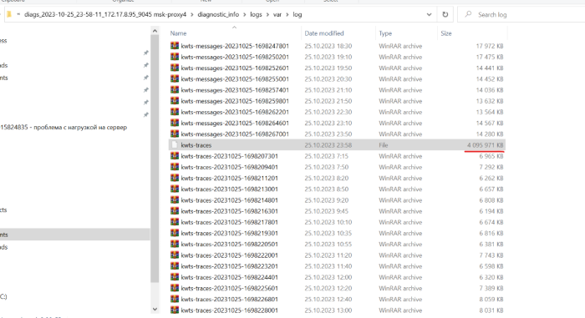
Task: Click the search magnifier icon
Action: coord(468,14)
